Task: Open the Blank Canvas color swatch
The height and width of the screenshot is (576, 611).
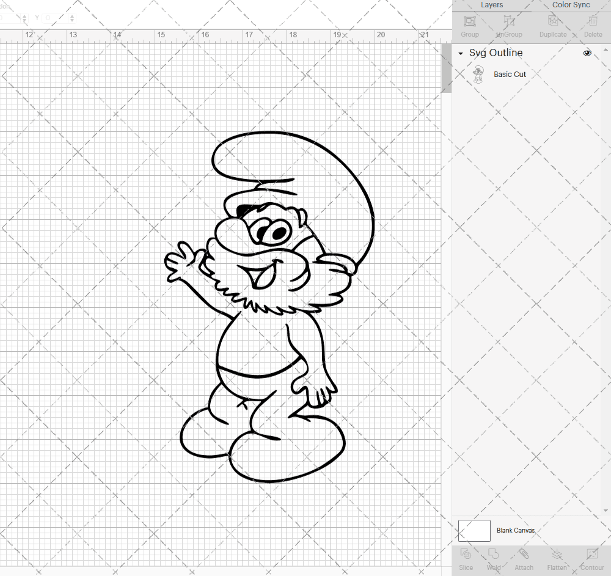Action: tap(474, 530)
